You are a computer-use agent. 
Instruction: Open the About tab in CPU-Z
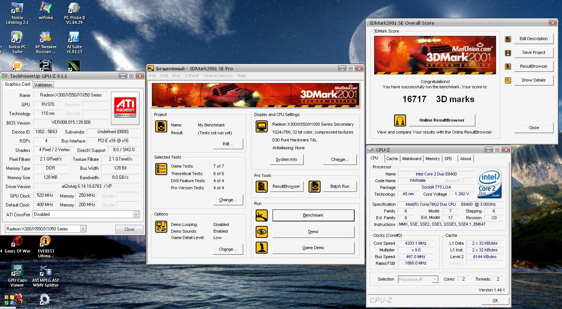[x=466, y=159]
